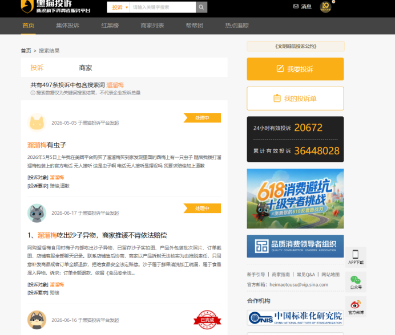The image size is (395, 335).
Task: Open the 常见Q&A footer link
Action: pyautogui.click(x=306, y=275)
